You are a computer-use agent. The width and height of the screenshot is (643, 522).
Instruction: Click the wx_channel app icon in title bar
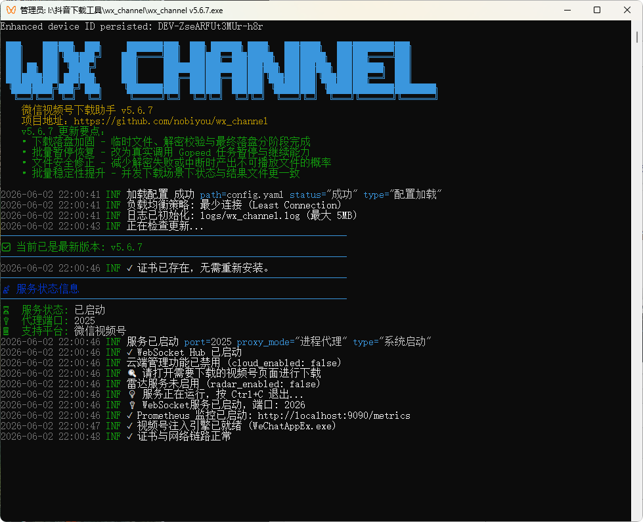11,10
